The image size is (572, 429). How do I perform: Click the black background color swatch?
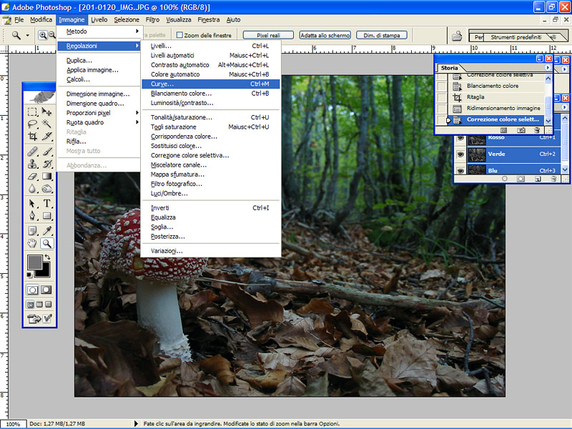coord(44,272)
